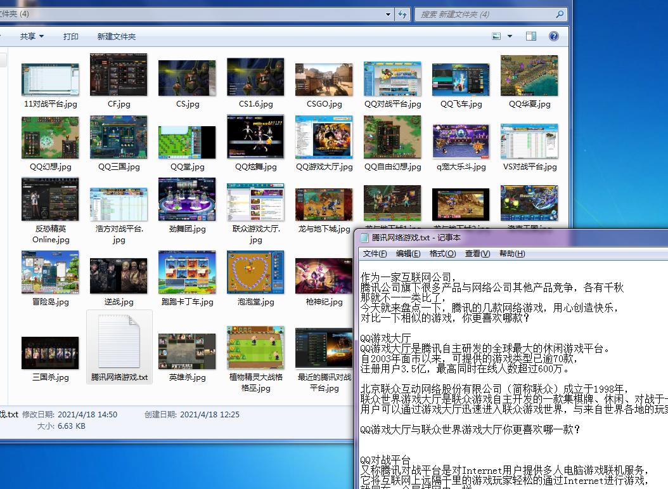Select the 腾讯网络游戏.txt file icon

(119, 342)
